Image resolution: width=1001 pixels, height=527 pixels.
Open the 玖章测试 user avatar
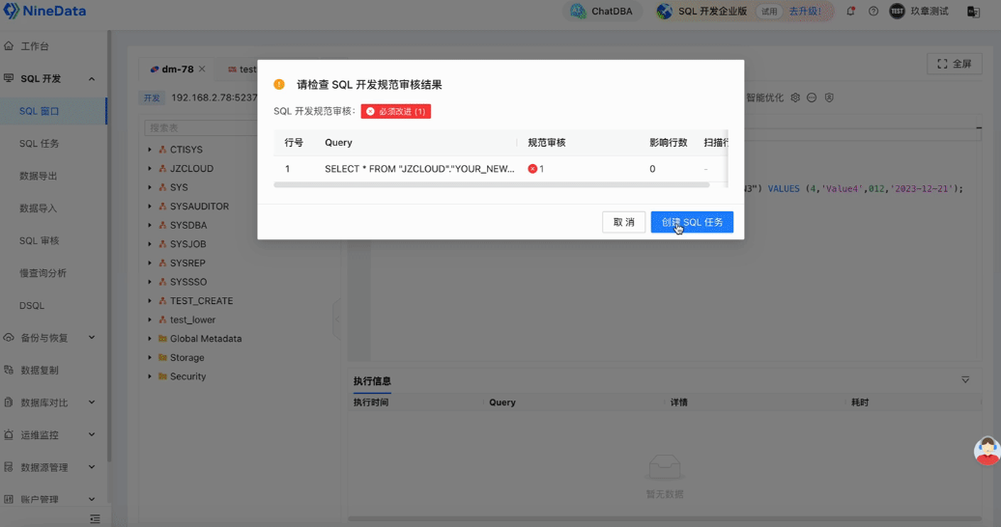click(x=897, y=12)
